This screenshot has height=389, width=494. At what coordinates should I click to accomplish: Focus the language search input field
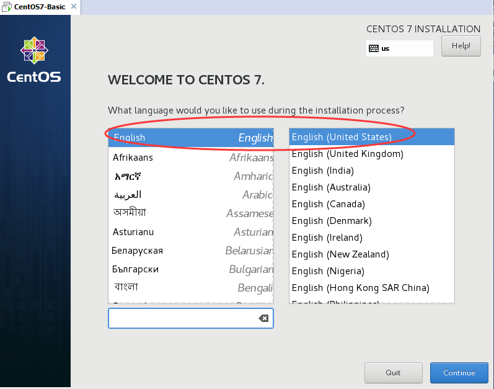(x=191, y=318)
